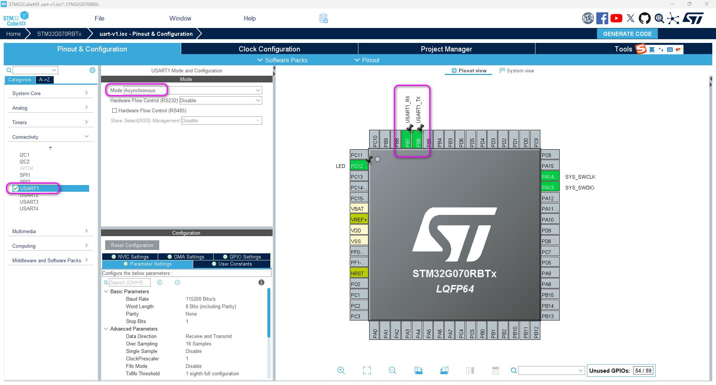
Task: Open the GitHub link icon
Action: [645, 18]
